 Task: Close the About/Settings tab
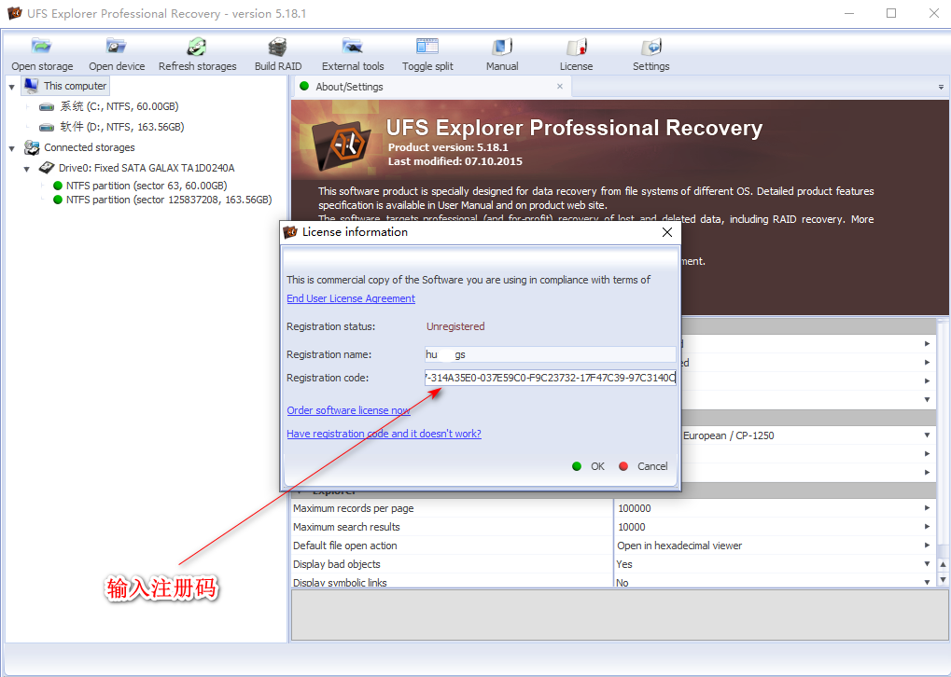click(x=560, y=86)
